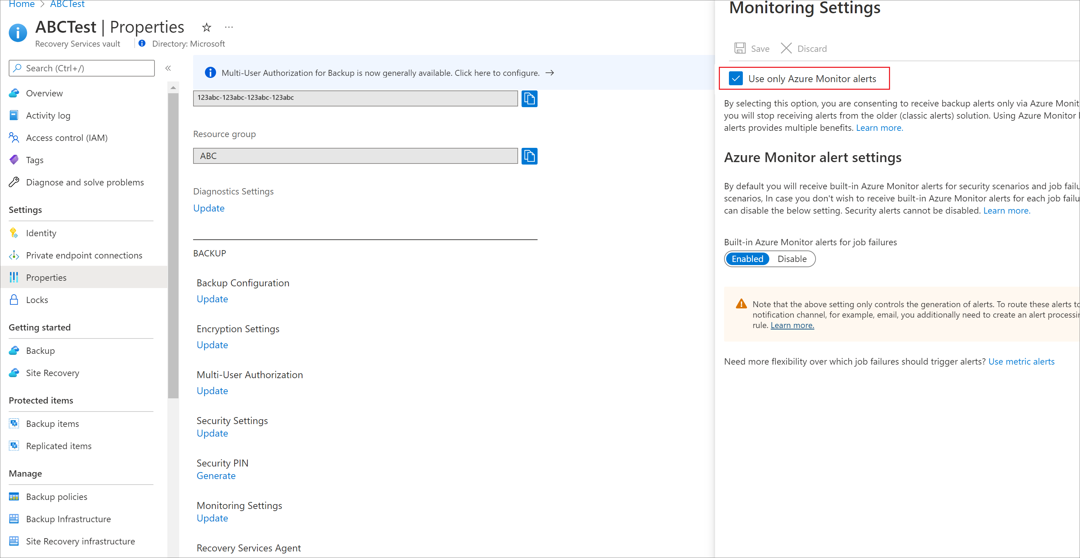The width and height of the screenshot is (1080, 558).
Task: Open the Properties menu item
Action: pyautogui.click(x=46, y=277)
